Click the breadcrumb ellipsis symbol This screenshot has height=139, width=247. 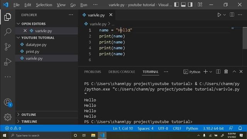click(x=113, y=24)
